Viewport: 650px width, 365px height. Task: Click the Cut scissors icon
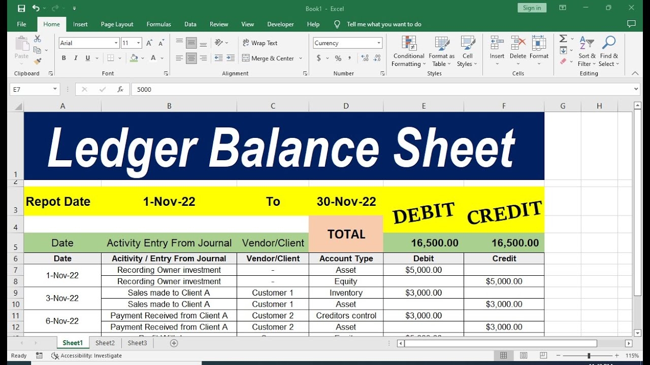point(38,39)
